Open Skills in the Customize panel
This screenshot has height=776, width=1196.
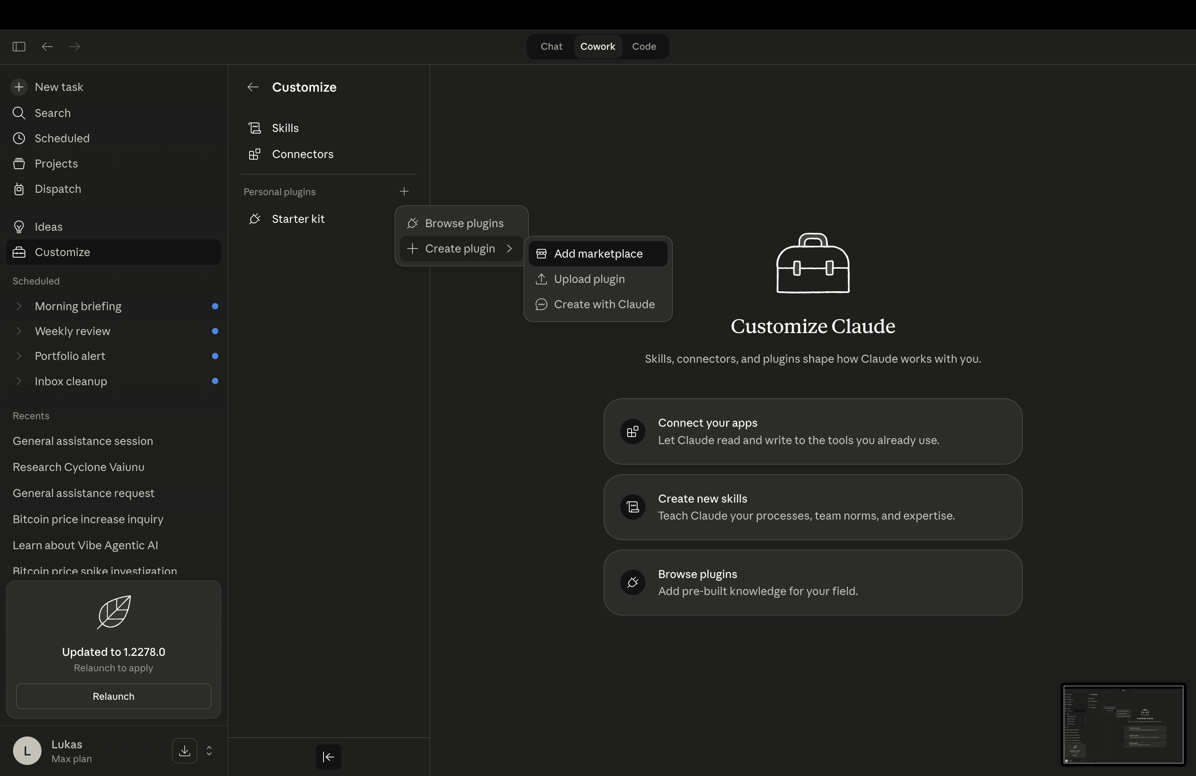(x=285, y=128)
